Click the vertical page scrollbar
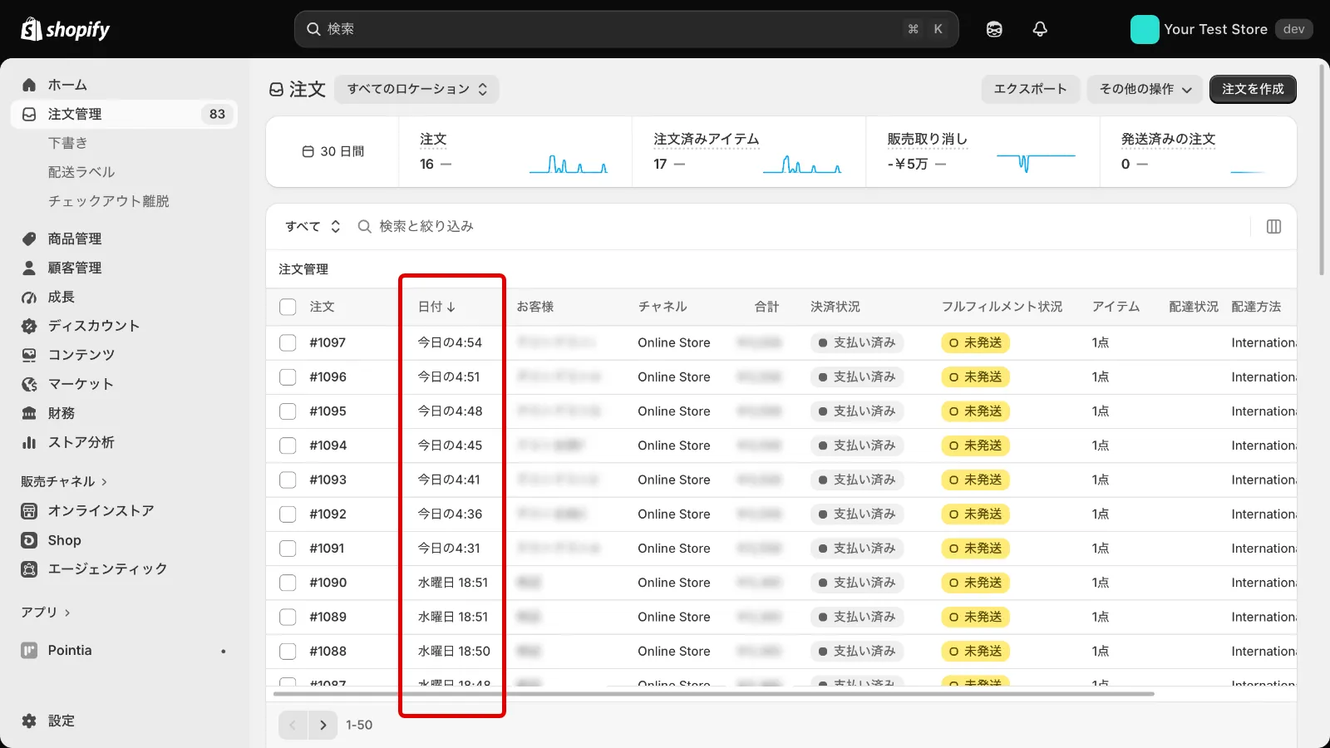1330x748 pixels. [x=1322, y=168]
